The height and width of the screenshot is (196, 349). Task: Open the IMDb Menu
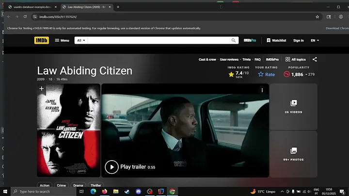pos(62,40)
